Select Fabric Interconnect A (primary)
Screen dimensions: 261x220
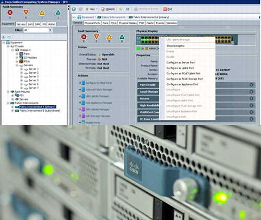point(38,107)
